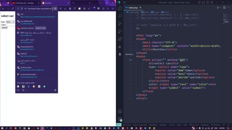Open Customize Layout icon in VS Code
The width and height of the screenshot is (232, 130).
(212, 3)
